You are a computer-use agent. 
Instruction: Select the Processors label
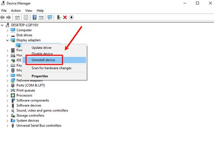[24, 95]
